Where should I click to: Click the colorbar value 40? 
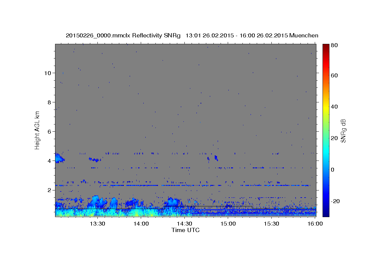[334, 107]
